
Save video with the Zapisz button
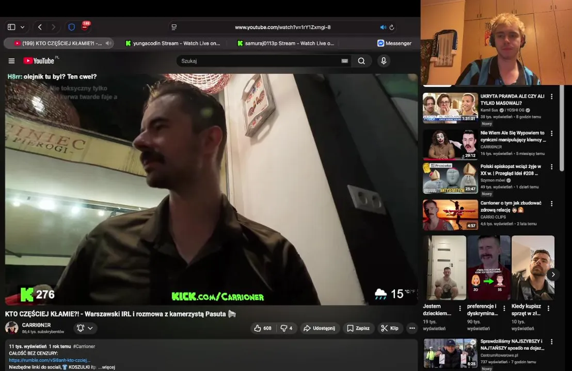[x=358, y=328]
